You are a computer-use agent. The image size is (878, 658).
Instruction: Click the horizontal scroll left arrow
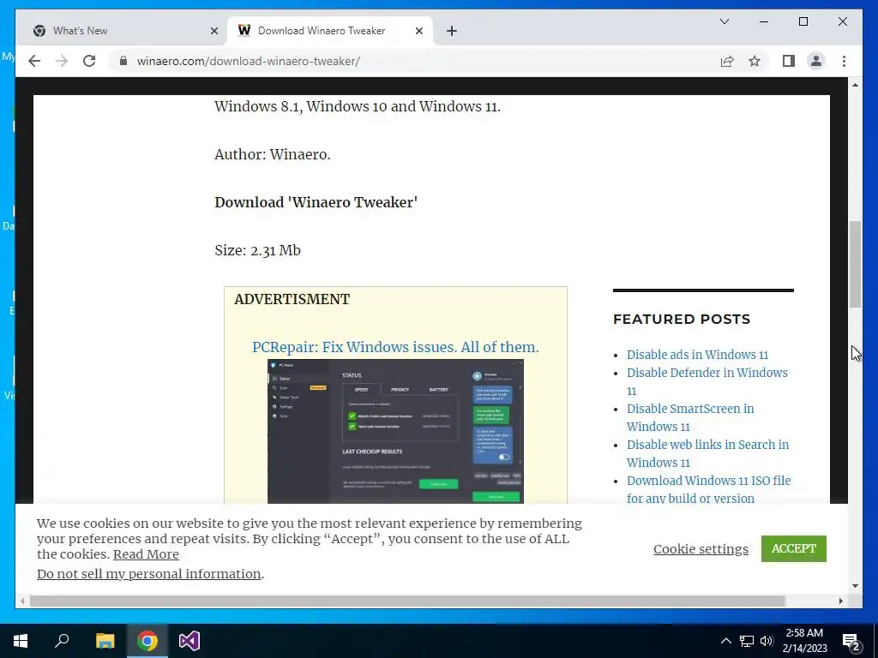click(x=21, y=601)
